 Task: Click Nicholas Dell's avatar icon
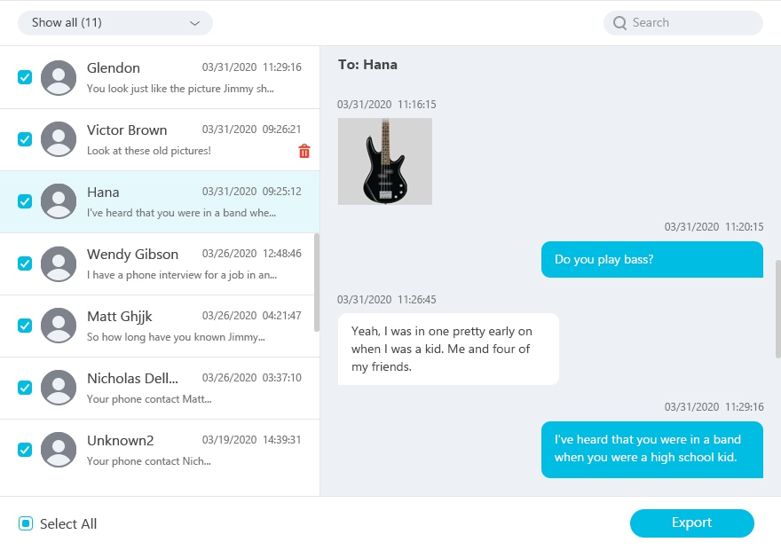pyautogui.click(x=59, y=388)
